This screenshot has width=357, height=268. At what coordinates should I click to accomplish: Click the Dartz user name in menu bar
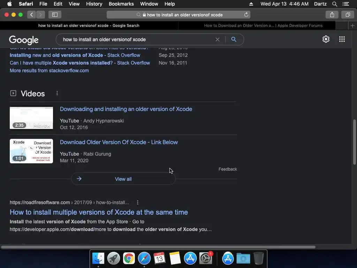pyautogui.click(x=320, y=4)
